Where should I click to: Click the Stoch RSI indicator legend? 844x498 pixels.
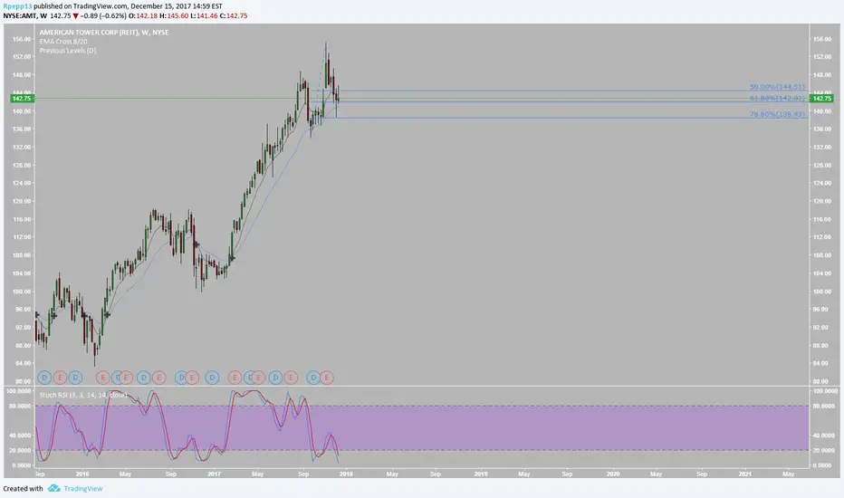[83, 395]
